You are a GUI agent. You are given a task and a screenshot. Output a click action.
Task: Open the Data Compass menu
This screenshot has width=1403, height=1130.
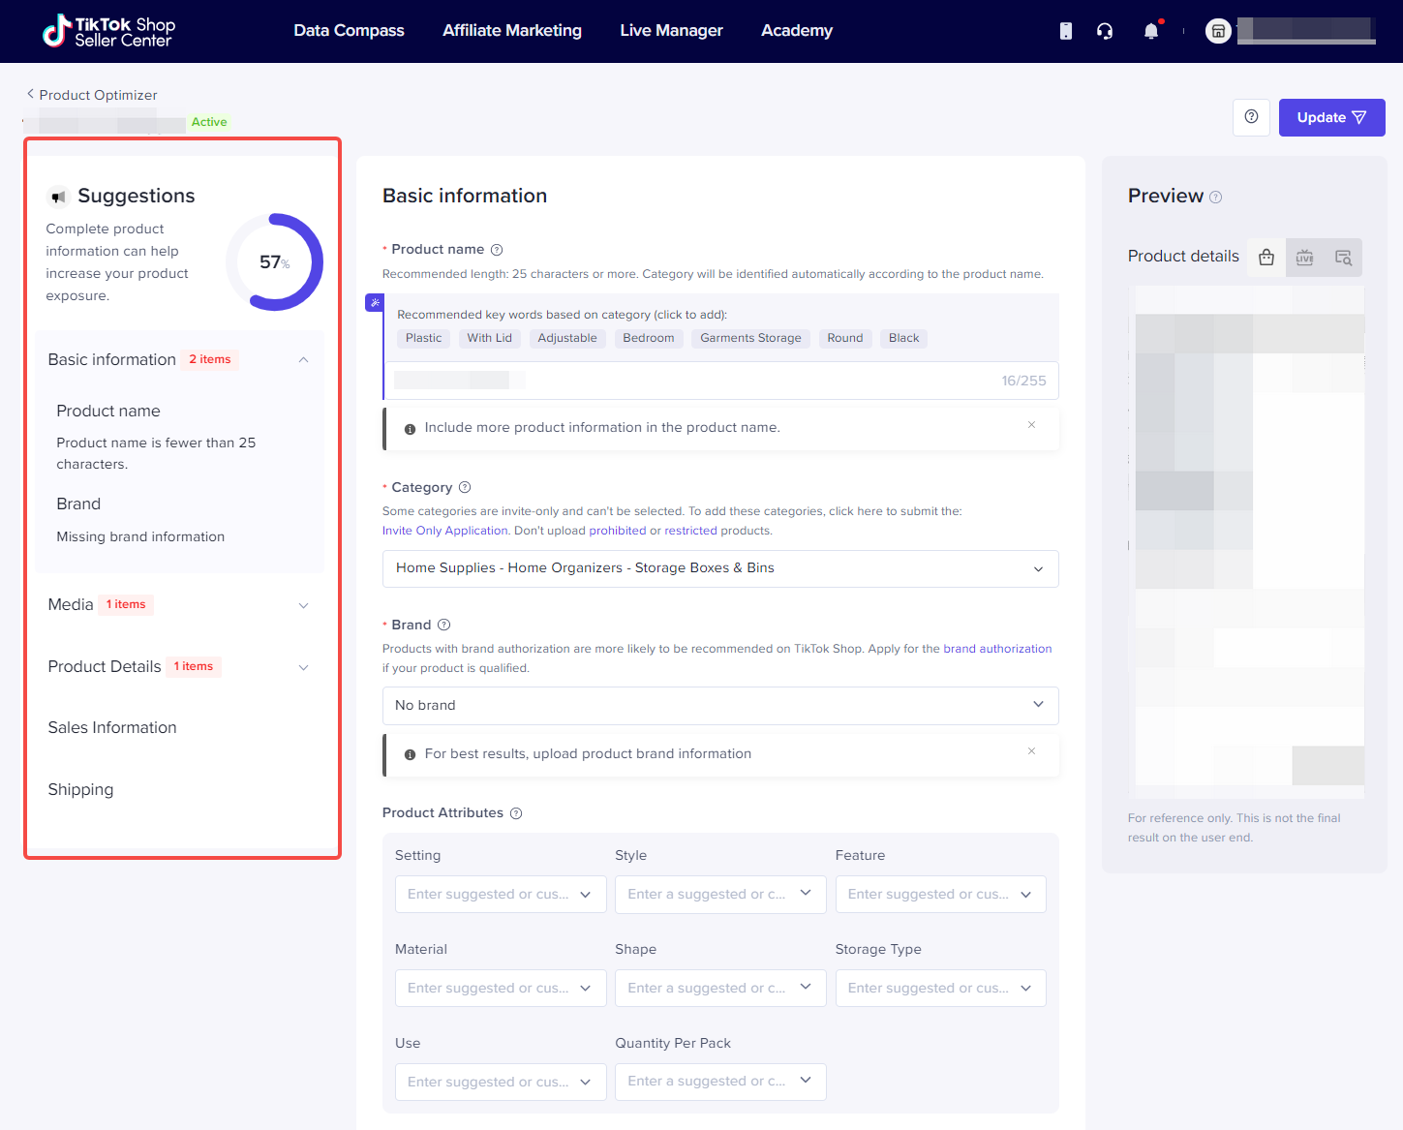pyautogui.click(x=349, y=31)
